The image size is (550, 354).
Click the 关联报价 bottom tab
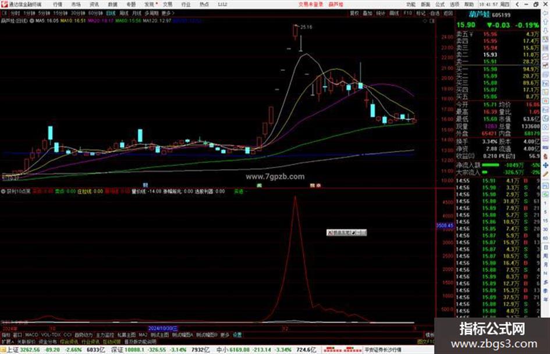(26, 341)
